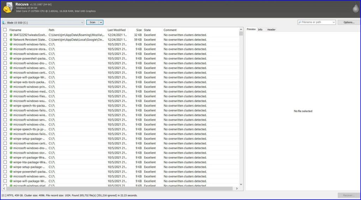
Task: Click the drive icon in Blade 15 SSD selector
Action: pos(4,23)
